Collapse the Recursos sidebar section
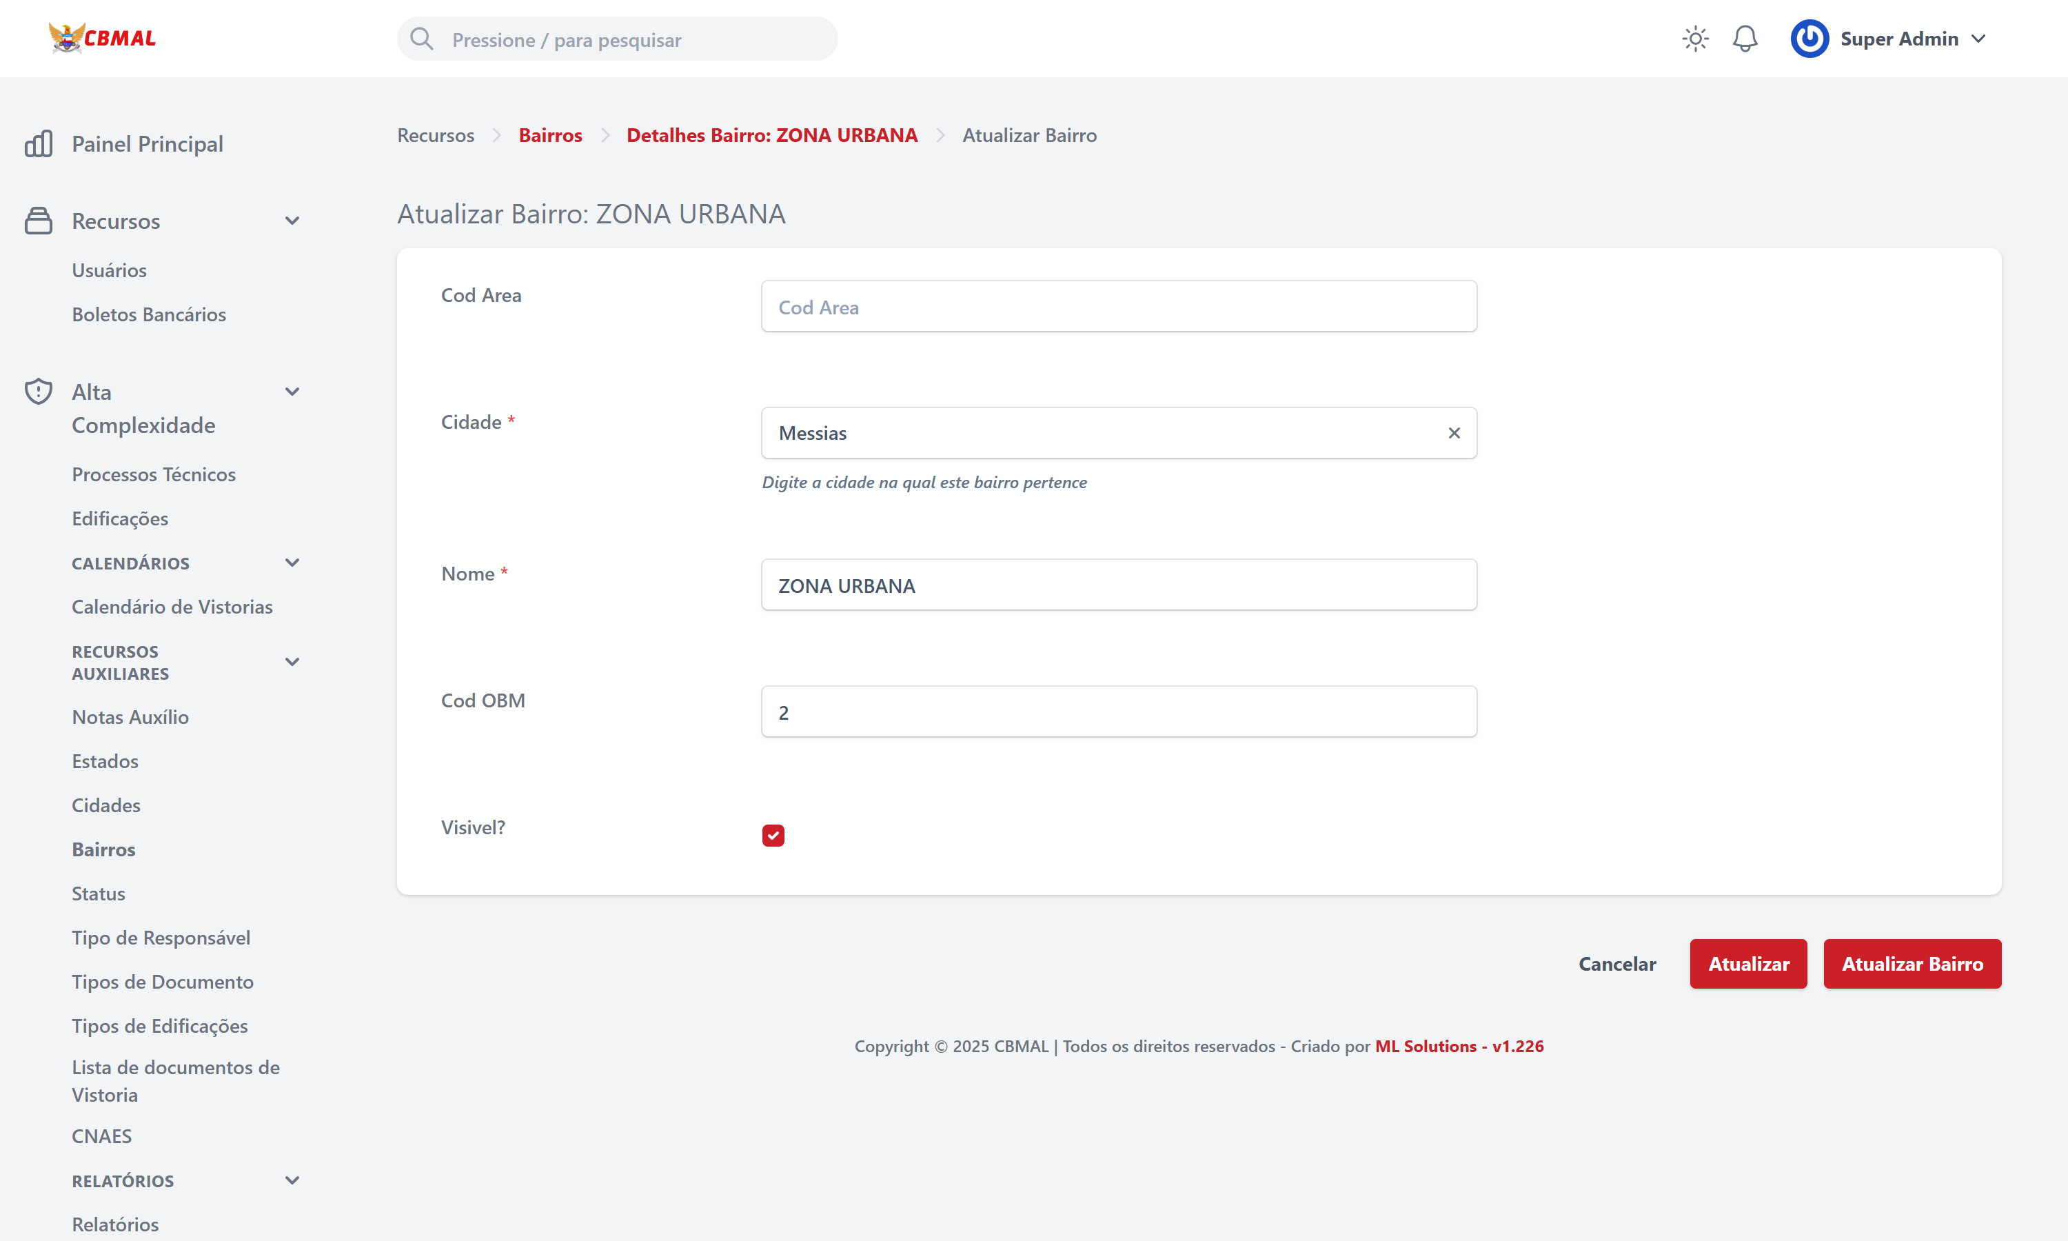This screenshot has width=2068, height=1241. (292, 221)
